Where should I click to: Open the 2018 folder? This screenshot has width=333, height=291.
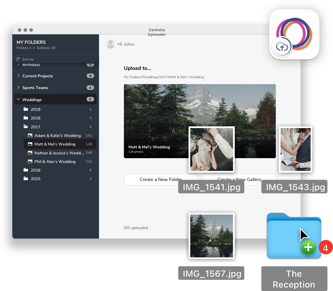coord(36,118)
